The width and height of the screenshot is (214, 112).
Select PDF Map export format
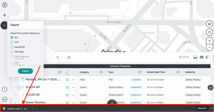tap(12, 52)
